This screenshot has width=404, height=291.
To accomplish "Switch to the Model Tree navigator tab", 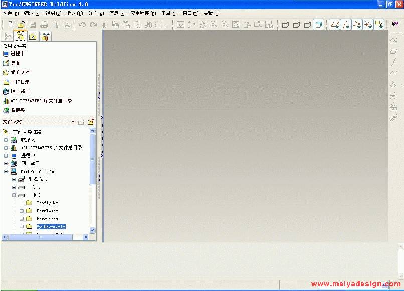I will [8, 36].
